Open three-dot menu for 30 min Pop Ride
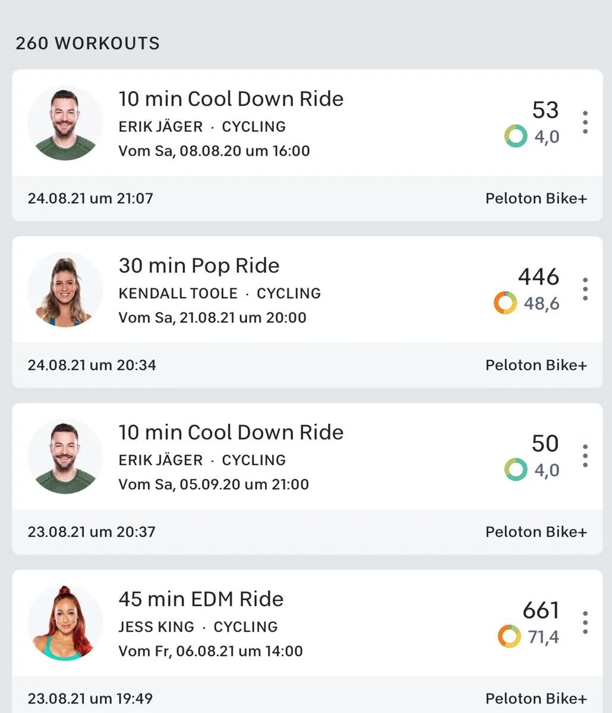The image size is (612, 713). [x=585, y=289]
